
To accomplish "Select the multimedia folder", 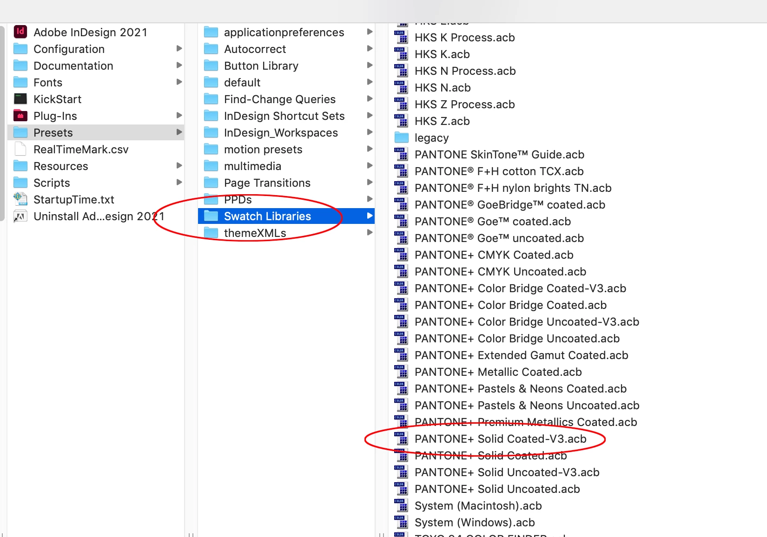I will coord(286,166).
